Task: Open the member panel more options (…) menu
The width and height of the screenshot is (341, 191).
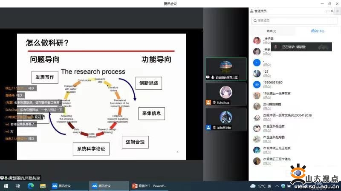Action: point(329,10)
